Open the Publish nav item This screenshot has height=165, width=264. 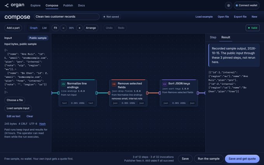point(68,5)
